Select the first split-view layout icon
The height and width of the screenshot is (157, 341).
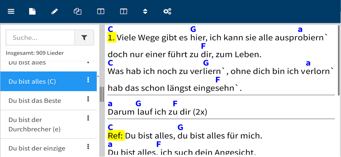click(101, 11)
